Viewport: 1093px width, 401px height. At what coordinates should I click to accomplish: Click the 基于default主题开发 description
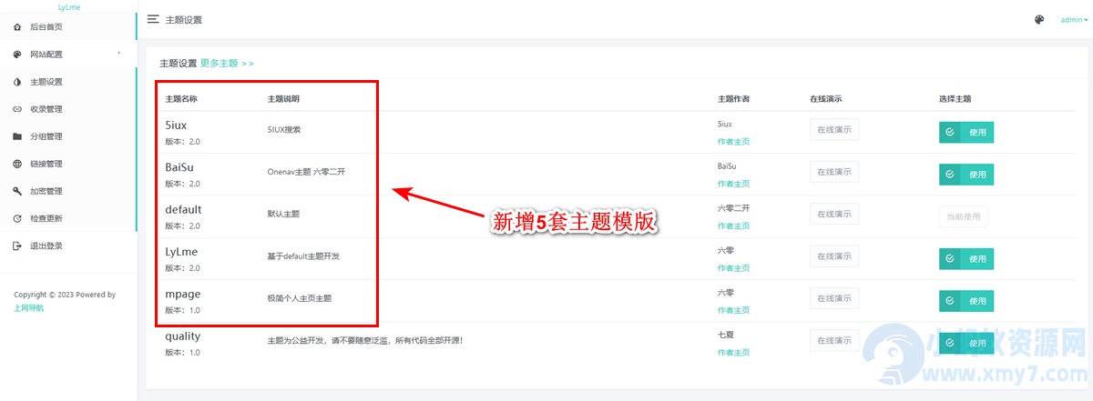click(303, 256)
